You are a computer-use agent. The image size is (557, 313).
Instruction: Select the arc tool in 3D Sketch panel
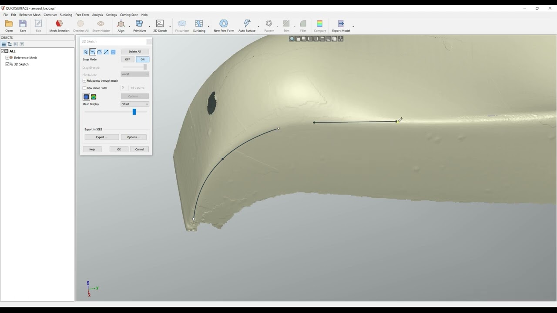point(100,52)
